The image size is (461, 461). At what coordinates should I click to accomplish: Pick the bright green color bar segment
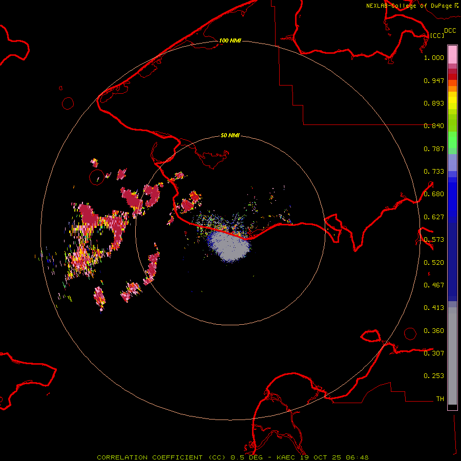coord(452,140)
